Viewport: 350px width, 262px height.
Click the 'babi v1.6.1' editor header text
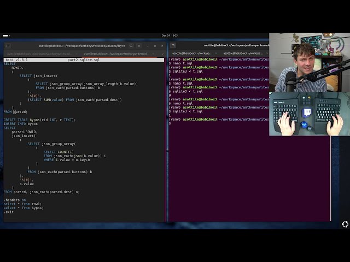pos(16,59)
